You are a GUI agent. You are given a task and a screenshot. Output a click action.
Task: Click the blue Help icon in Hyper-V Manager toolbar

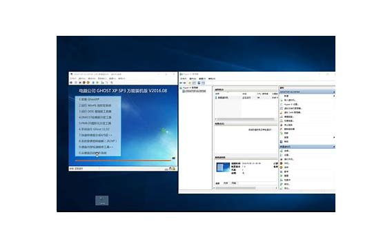coord(199,83)
